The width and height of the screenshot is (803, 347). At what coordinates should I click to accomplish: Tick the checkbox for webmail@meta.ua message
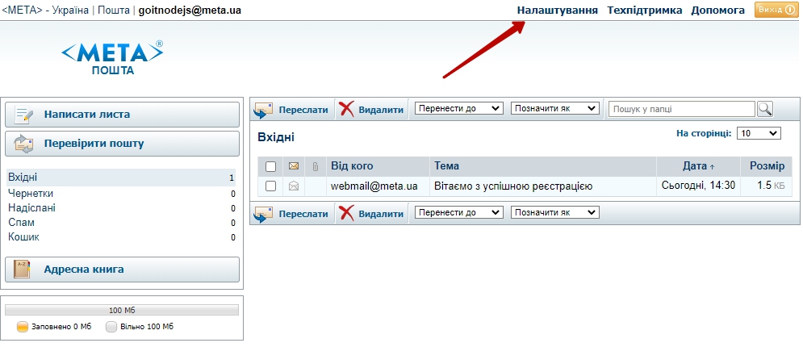[271, 186]
